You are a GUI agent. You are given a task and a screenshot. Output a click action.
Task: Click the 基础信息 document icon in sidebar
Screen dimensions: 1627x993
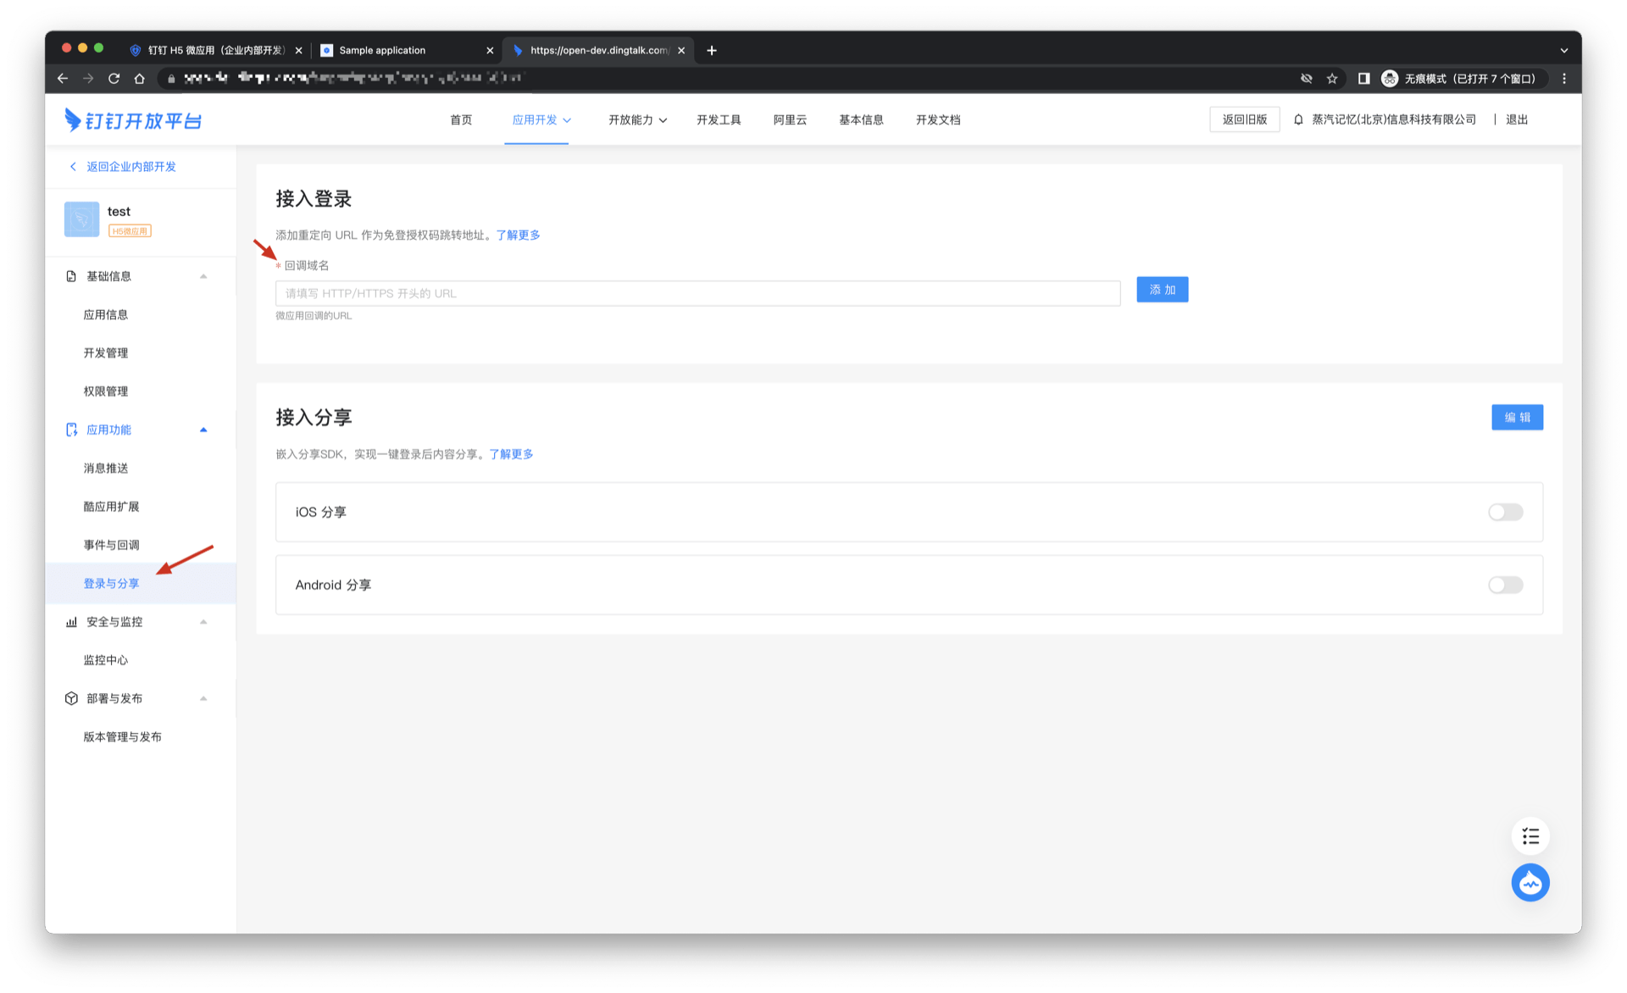71,275
